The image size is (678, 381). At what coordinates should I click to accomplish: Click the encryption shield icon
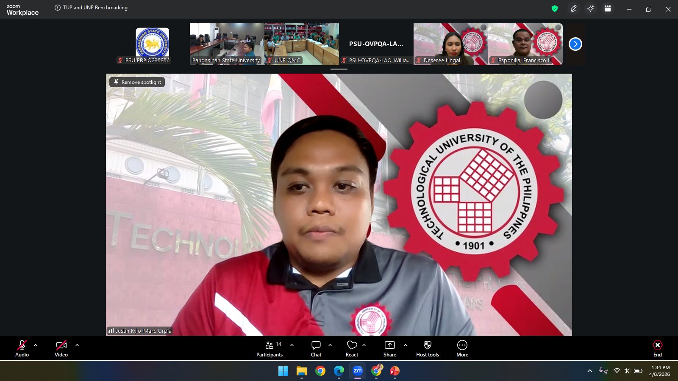coord(554,8)
